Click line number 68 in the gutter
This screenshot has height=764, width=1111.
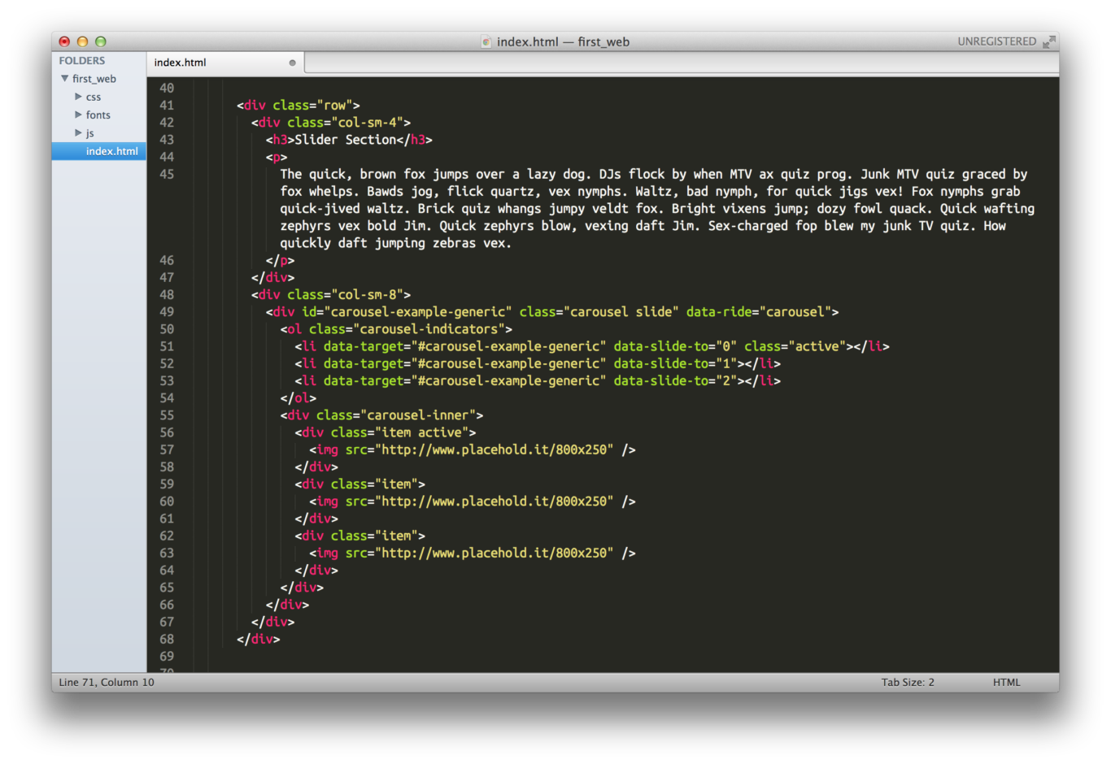coord(167,640)
